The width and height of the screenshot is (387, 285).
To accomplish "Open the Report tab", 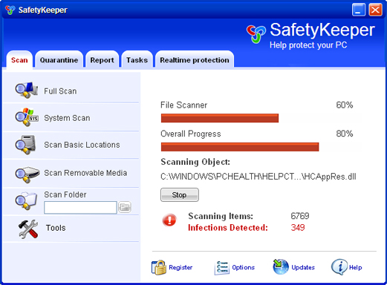I will [x=102, y=60].
